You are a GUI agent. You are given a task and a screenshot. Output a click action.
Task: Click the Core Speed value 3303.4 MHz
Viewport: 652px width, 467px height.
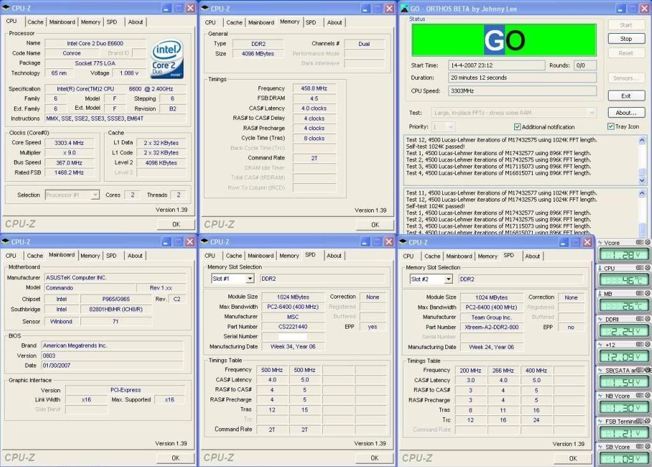[x=69, y=143]
